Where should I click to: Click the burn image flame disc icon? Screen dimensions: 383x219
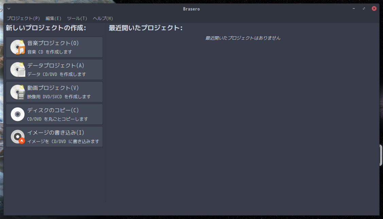[x=18, y=137]
